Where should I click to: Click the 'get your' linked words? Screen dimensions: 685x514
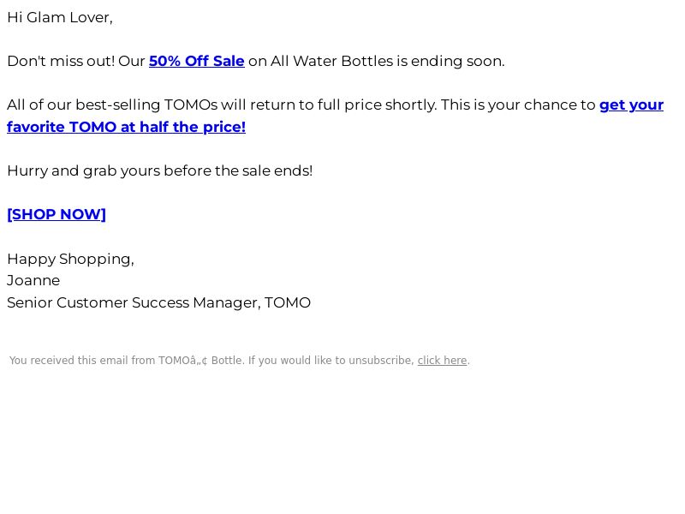point(631,105)
